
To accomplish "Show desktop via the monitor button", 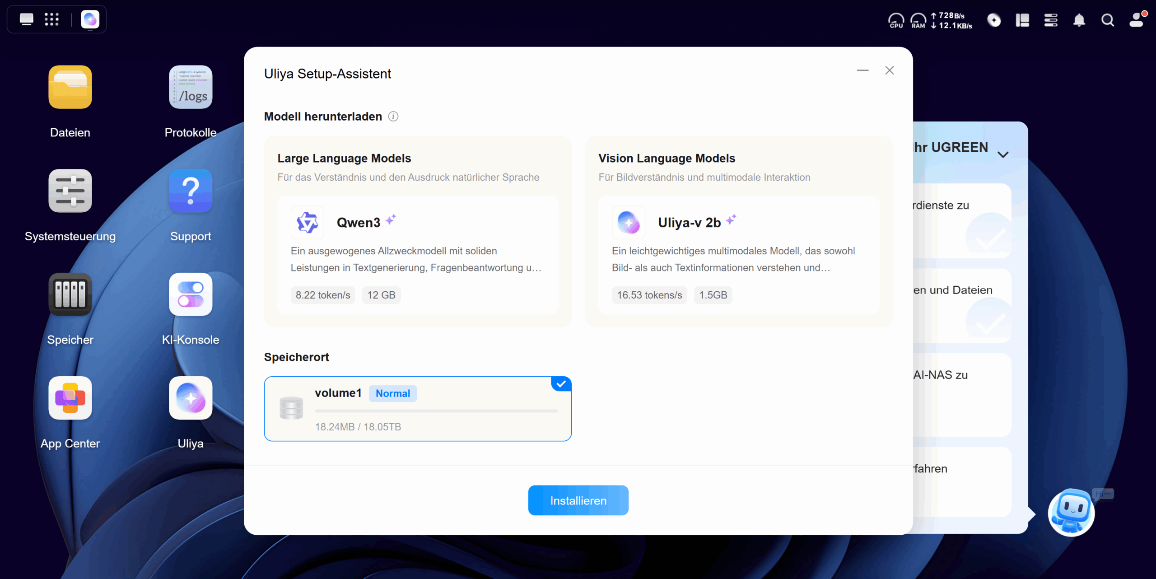I will [x=26, y=19].
